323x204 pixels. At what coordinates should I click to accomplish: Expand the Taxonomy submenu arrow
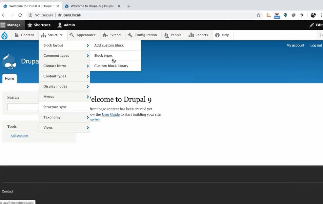[88, 118]
